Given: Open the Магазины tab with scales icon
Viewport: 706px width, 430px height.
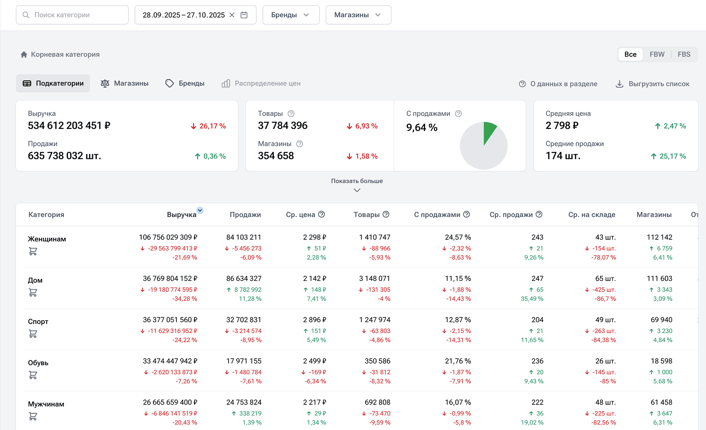Looking at the screenshot, I should (x=125, y=84).
